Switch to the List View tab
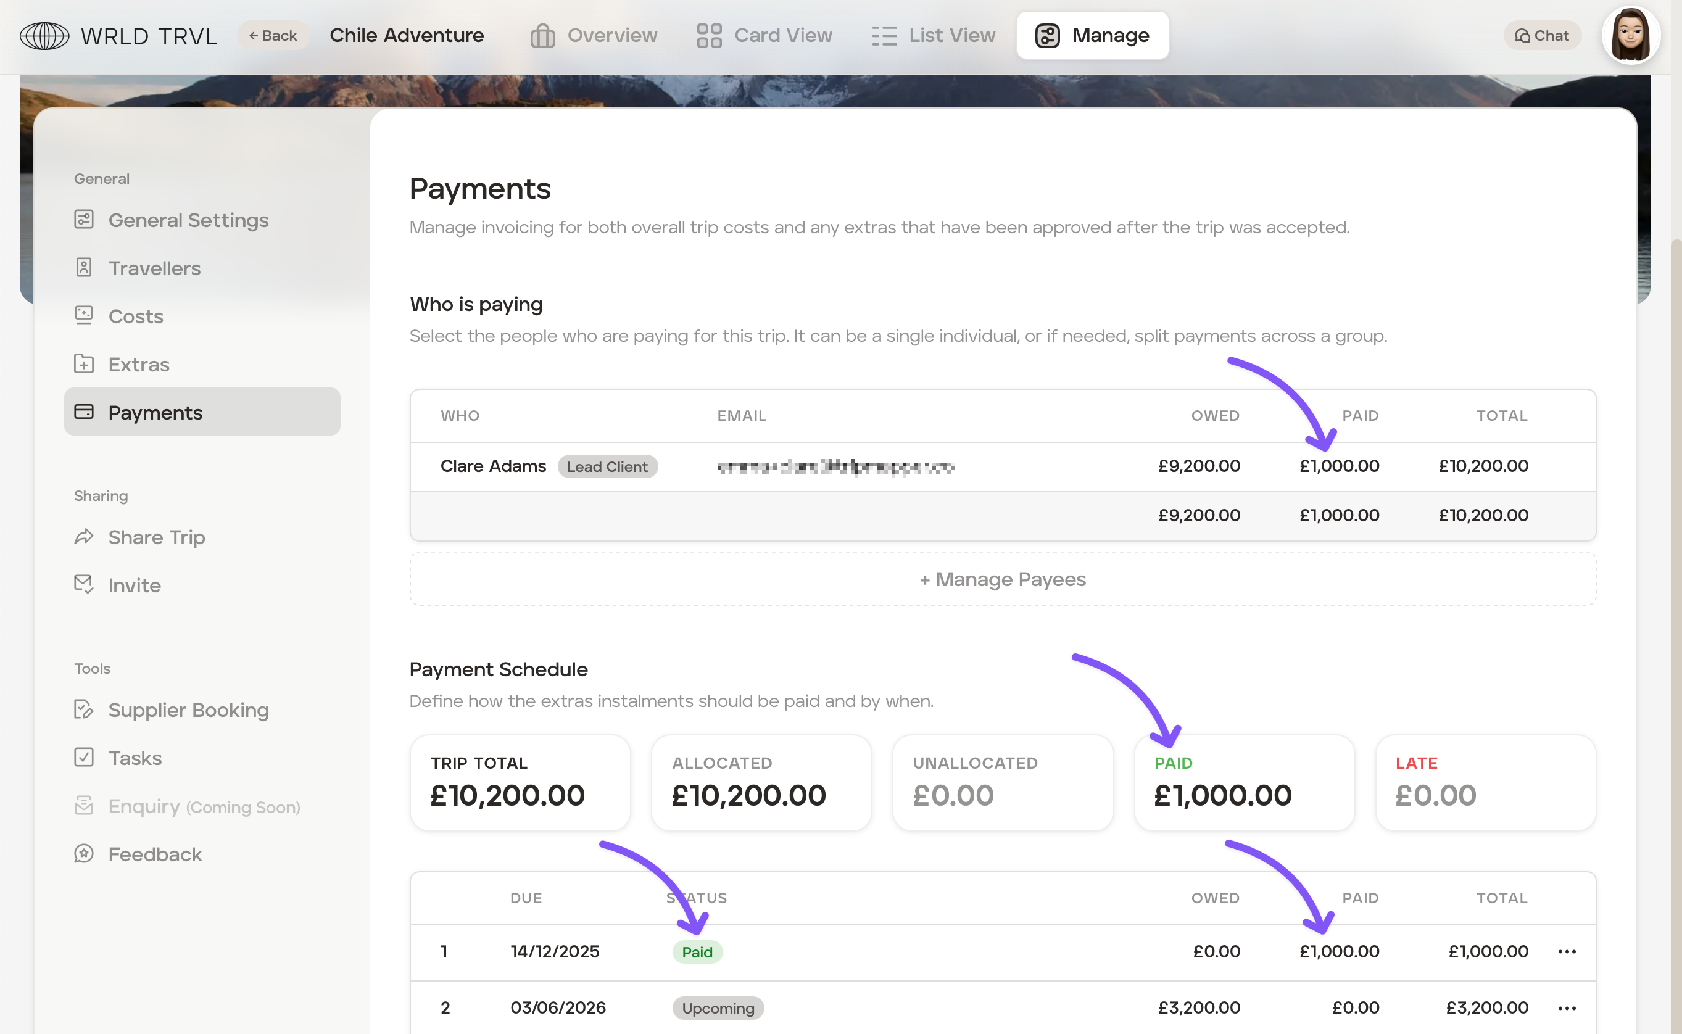 click(934, 36)
